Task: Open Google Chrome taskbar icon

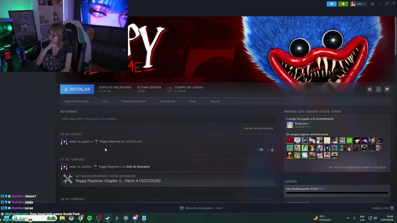Action: click(80, 218)
